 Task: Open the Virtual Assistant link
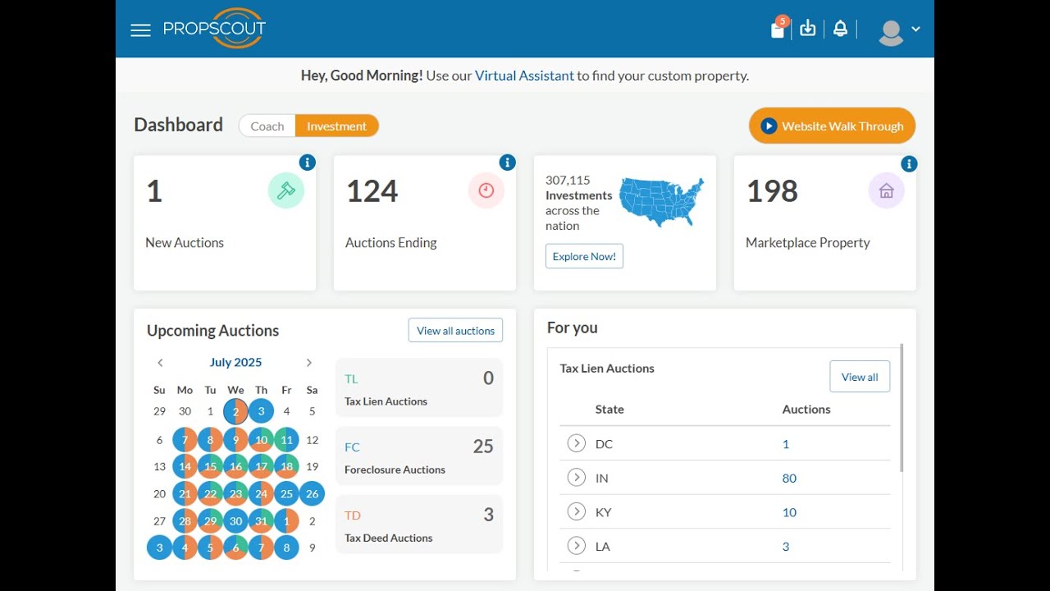click(524, 76)
